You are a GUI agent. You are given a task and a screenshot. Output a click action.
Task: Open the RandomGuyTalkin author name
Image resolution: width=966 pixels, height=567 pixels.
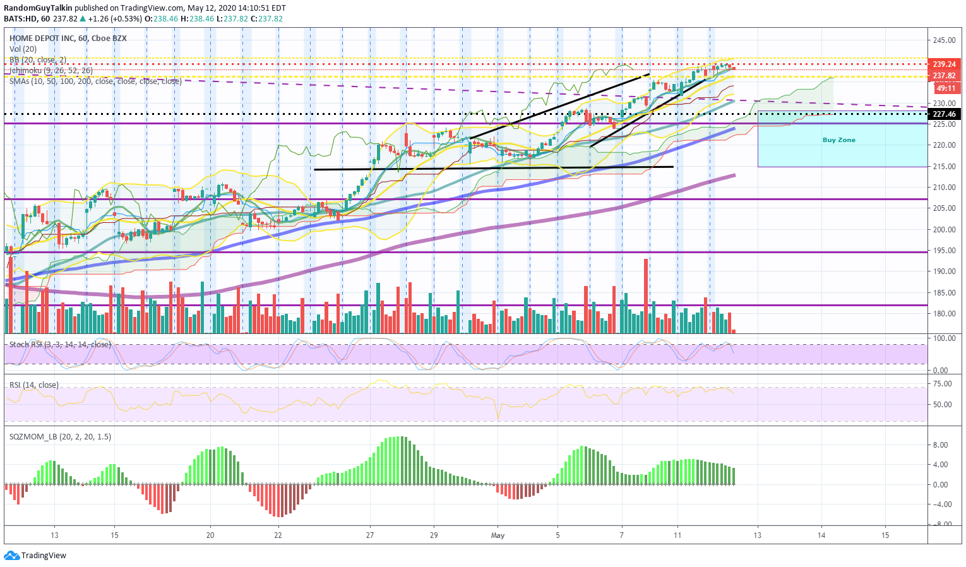click(38, 8)
